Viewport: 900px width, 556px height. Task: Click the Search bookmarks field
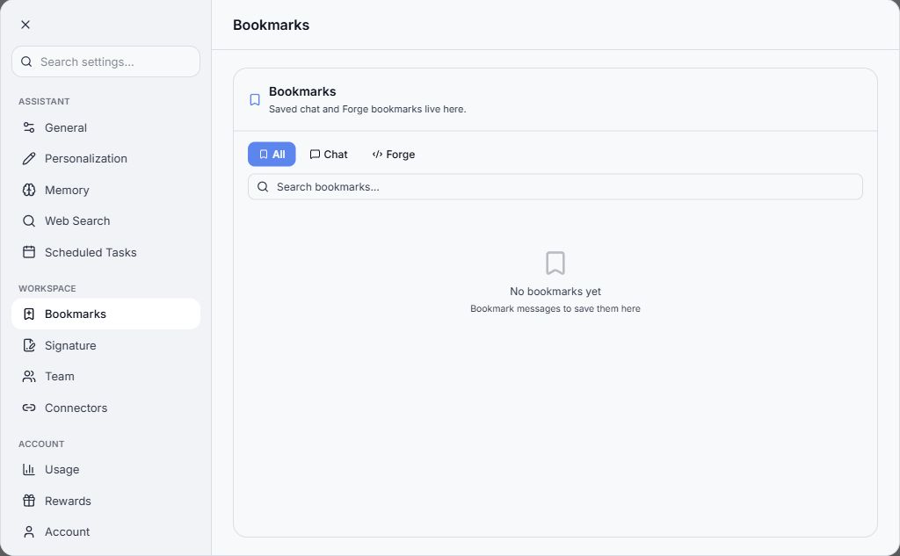[x=555, y=187]
